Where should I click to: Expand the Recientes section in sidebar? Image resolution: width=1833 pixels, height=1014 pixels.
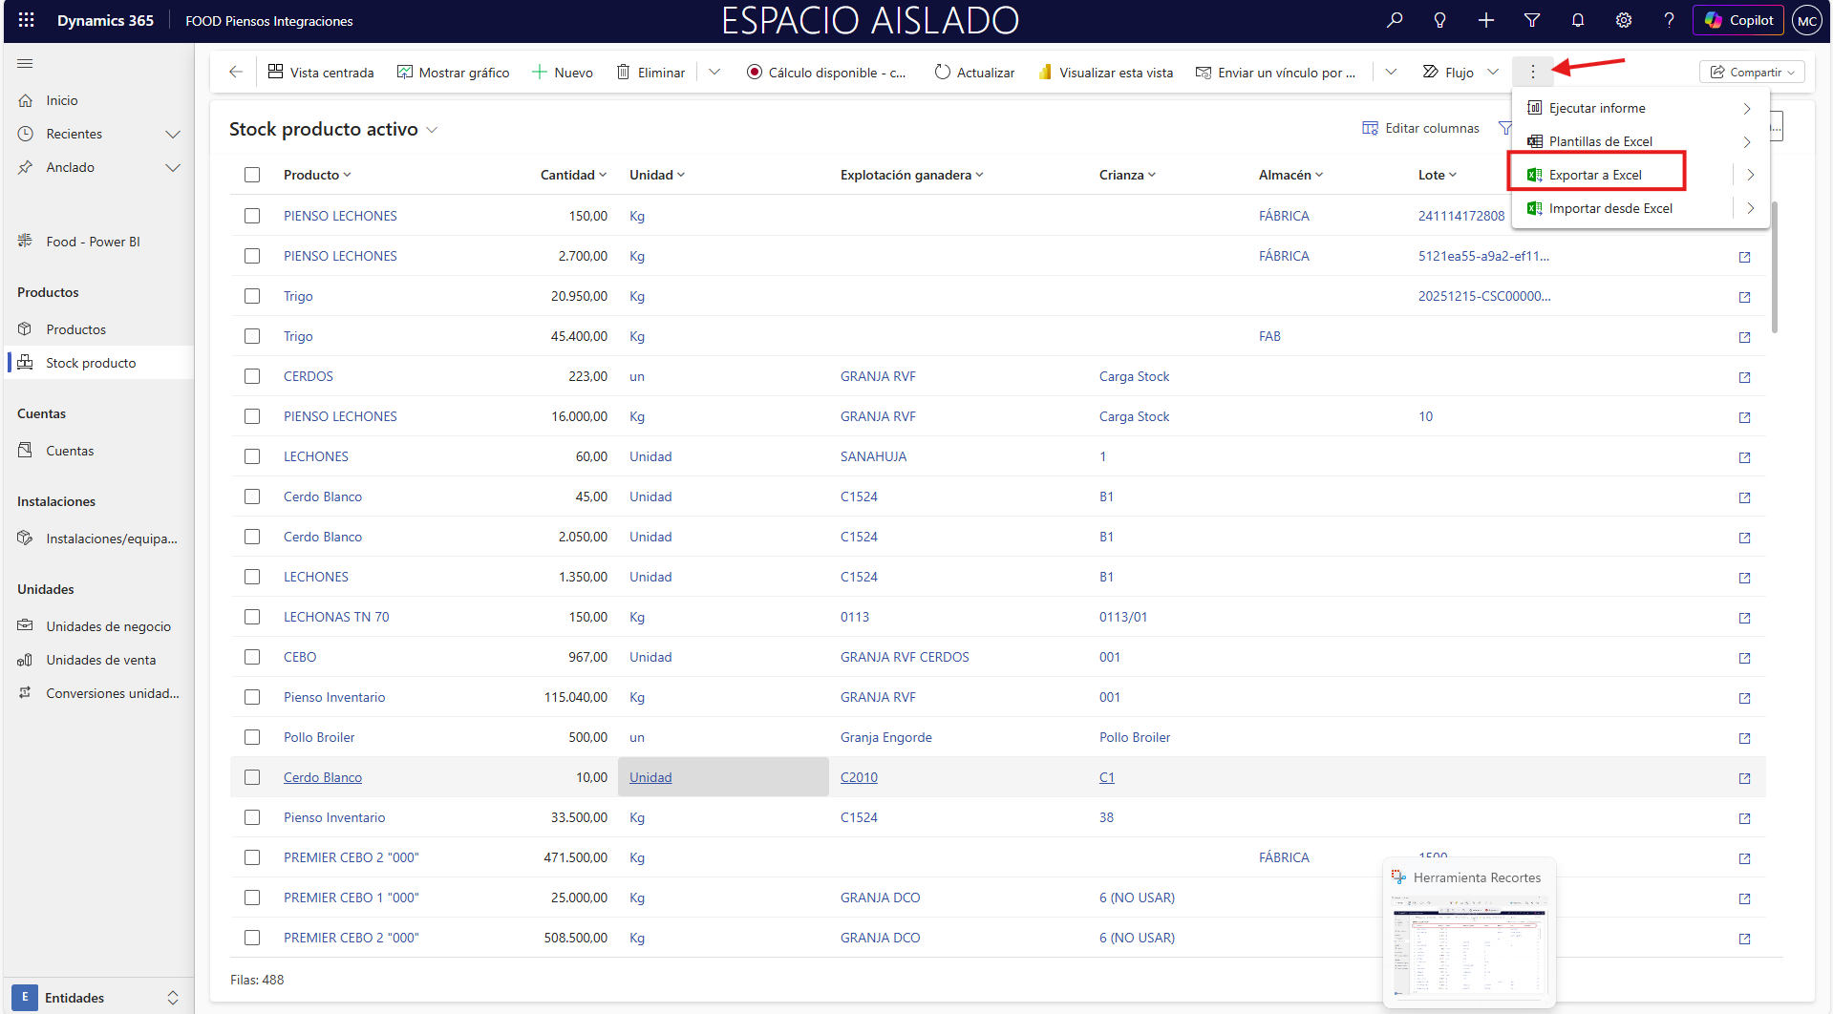click(x=173, y=134)
